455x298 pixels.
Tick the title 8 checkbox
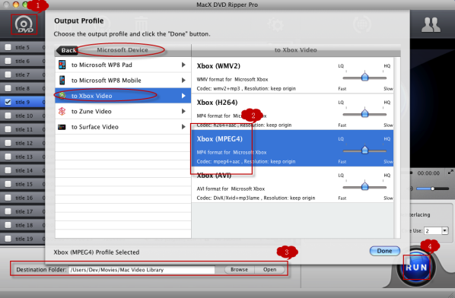click(8, 88)
